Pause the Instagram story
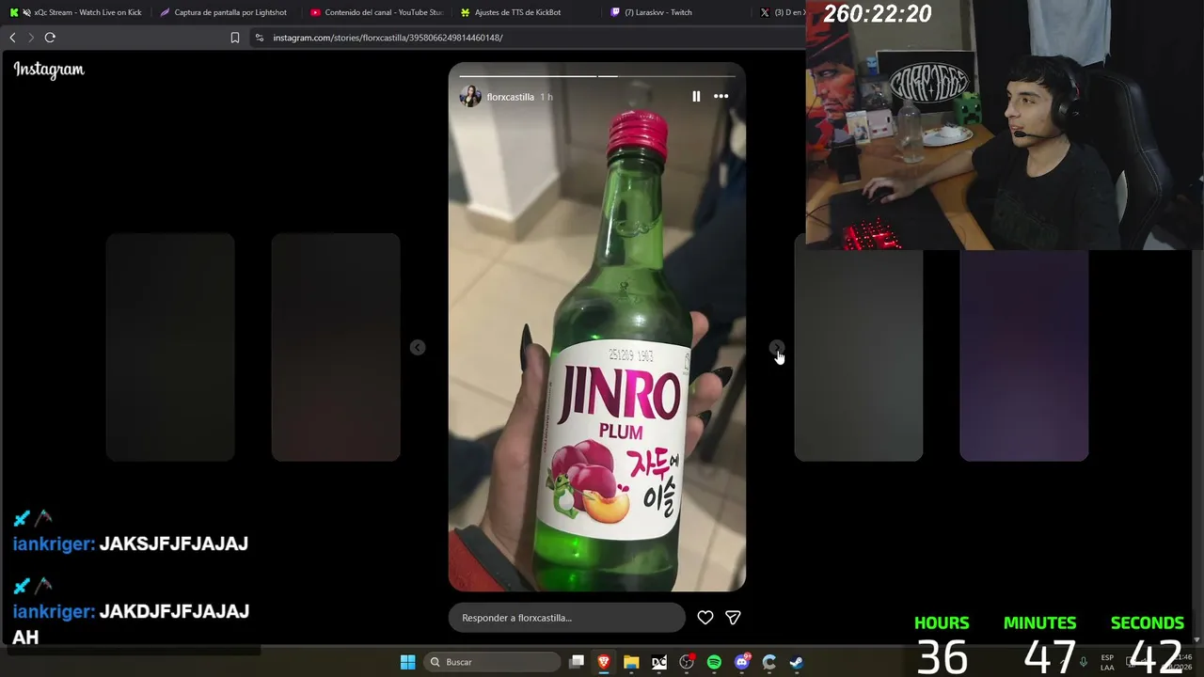 (696, 97)
